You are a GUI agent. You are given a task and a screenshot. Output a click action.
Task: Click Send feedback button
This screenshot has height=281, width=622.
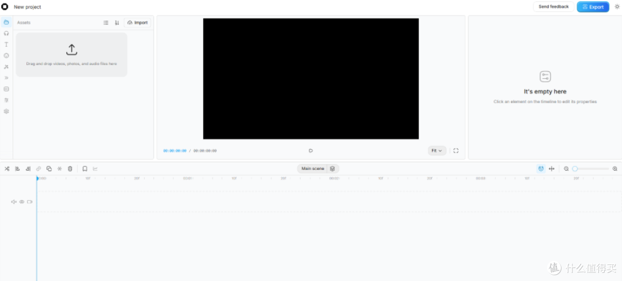tap(553, 7)
